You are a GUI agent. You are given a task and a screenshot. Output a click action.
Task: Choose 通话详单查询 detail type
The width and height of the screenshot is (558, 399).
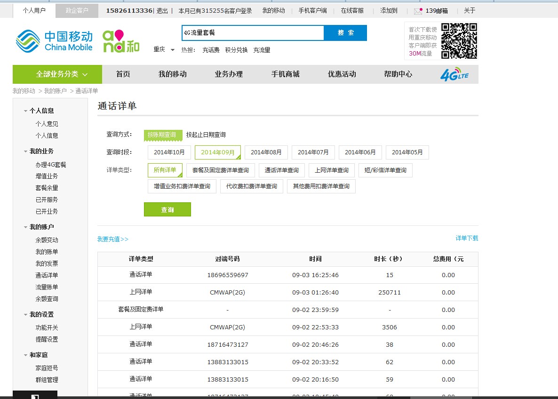pos(281,170)
